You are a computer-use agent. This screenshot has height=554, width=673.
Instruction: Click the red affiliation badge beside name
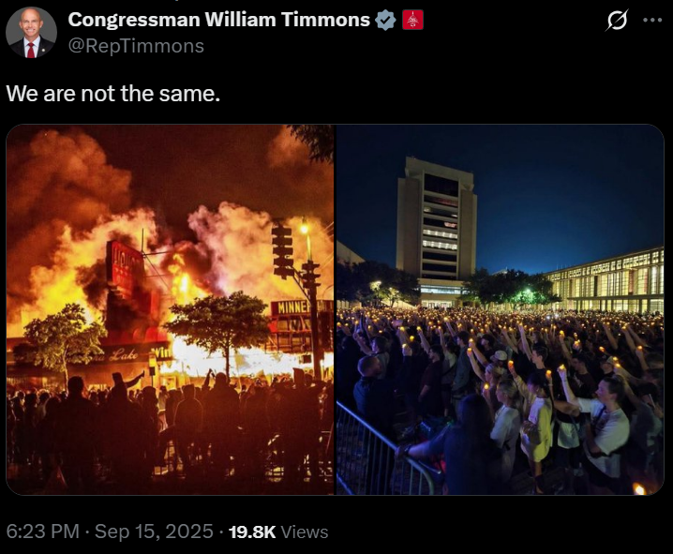point(412,20)
